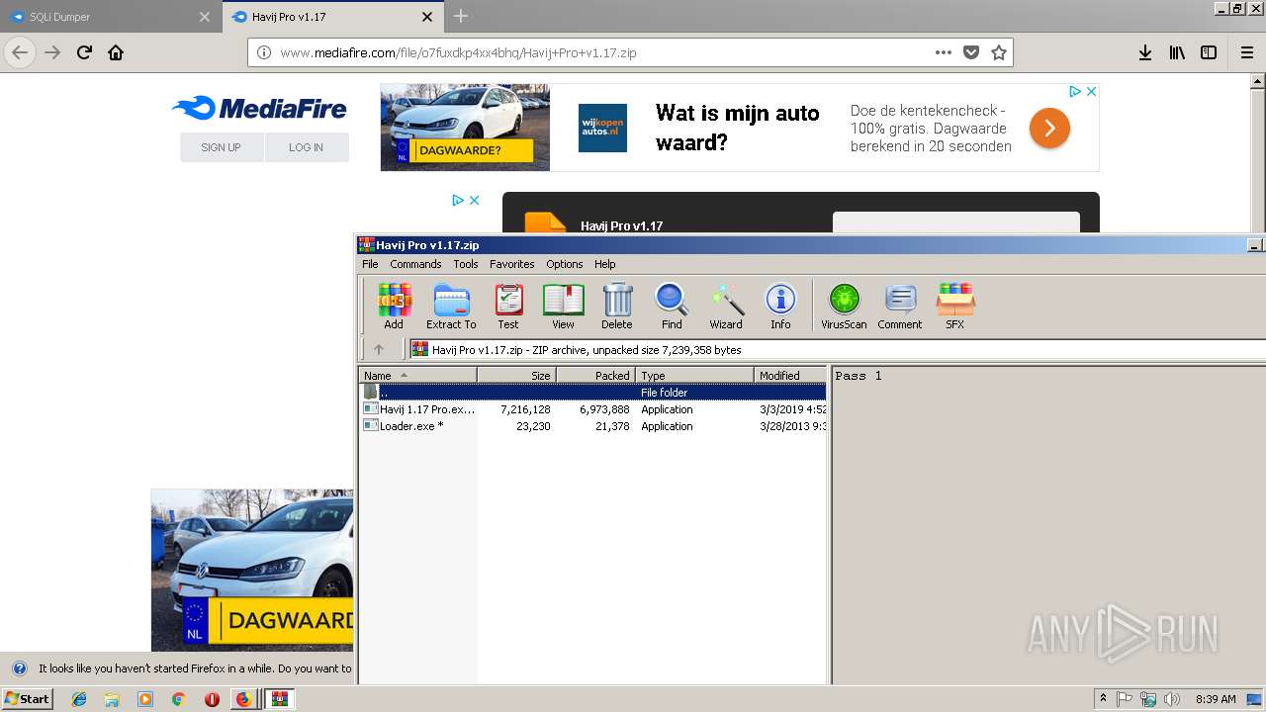
Task: Bookmark this page with star icon
Action: click(999, 52)
